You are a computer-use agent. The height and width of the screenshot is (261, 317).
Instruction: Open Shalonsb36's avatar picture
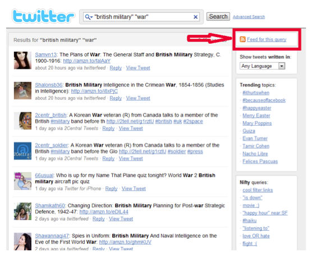click(x=22, y=90)
